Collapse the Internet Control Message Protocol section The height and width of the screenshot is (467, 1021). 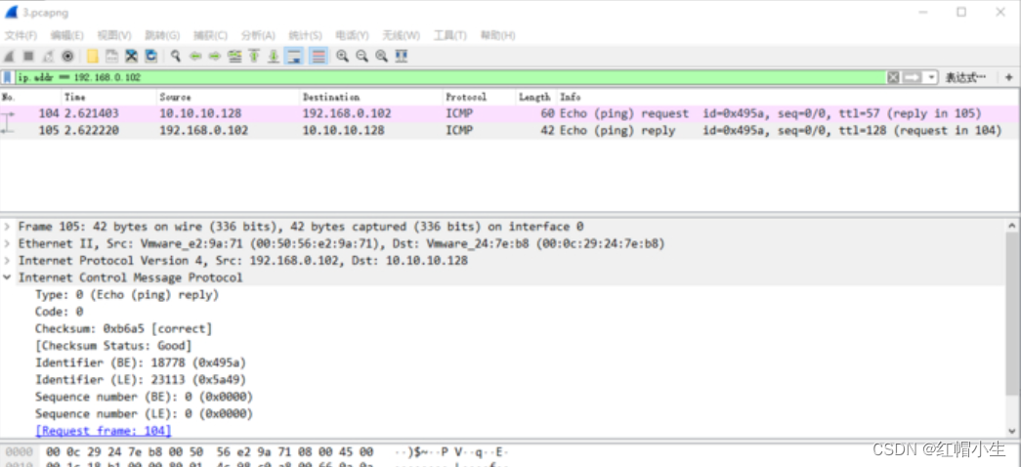(x=8, y=277)
